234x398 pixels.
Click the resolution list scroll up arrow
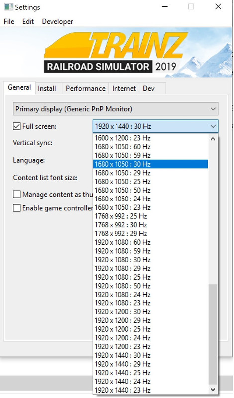tap(213, 139)
